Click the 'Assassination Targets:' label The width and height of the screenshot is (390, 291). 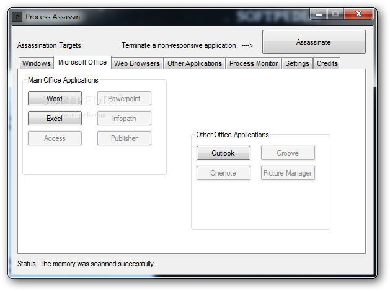(x=50, y=45)
